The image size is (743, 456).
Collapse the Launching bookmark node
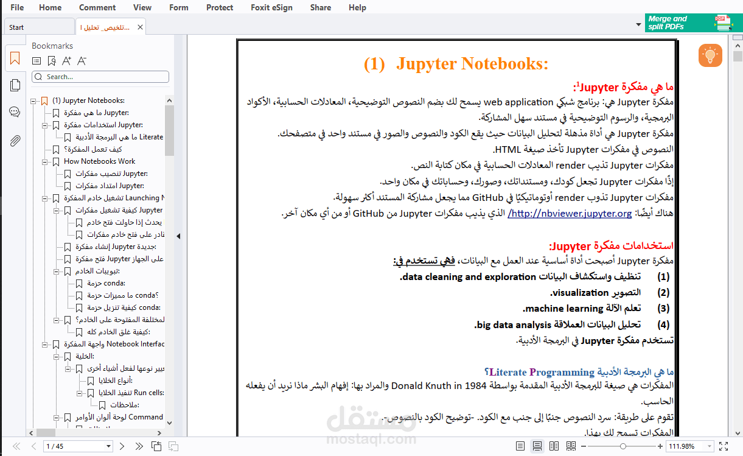(45, 198)
